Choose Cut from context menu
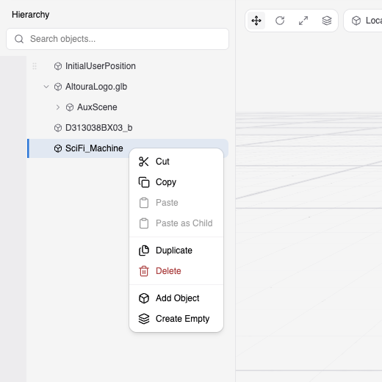 click(176, 162)
